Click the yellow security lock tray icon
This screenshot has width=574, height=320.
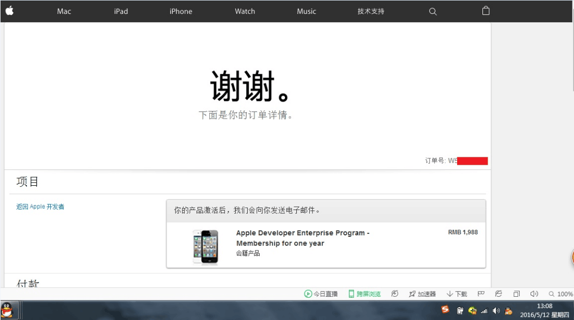pyautogui.click(x=472, y=311)
